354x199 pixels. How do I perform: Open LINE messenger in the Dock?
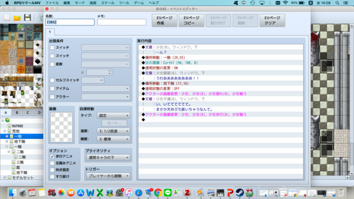[x=168, y=193]
